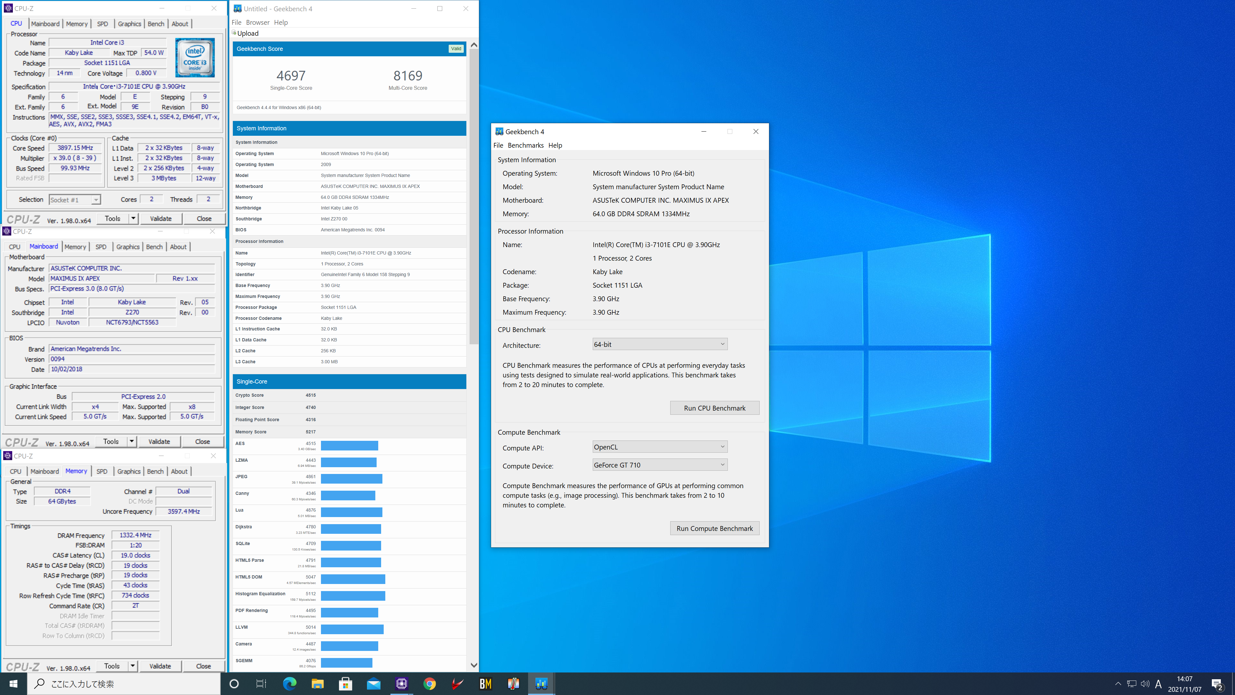1235x695 pixels.
Task: Switch to SPD tab in top CPU-Z window
Action: tap(103, 23)
